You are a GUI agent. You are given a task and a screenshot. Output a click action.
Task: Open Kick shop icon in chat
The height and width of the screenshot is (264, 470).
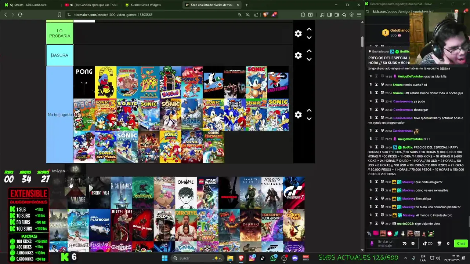coord(439,243)
